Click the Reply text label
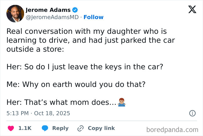This screenshot has height=136, width=203. [x=60, y=128]
